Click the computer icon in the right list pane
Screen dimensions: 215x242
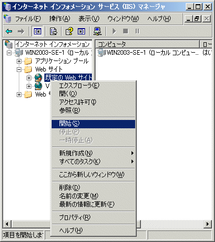pyautogui.click(x=102, y=53)
